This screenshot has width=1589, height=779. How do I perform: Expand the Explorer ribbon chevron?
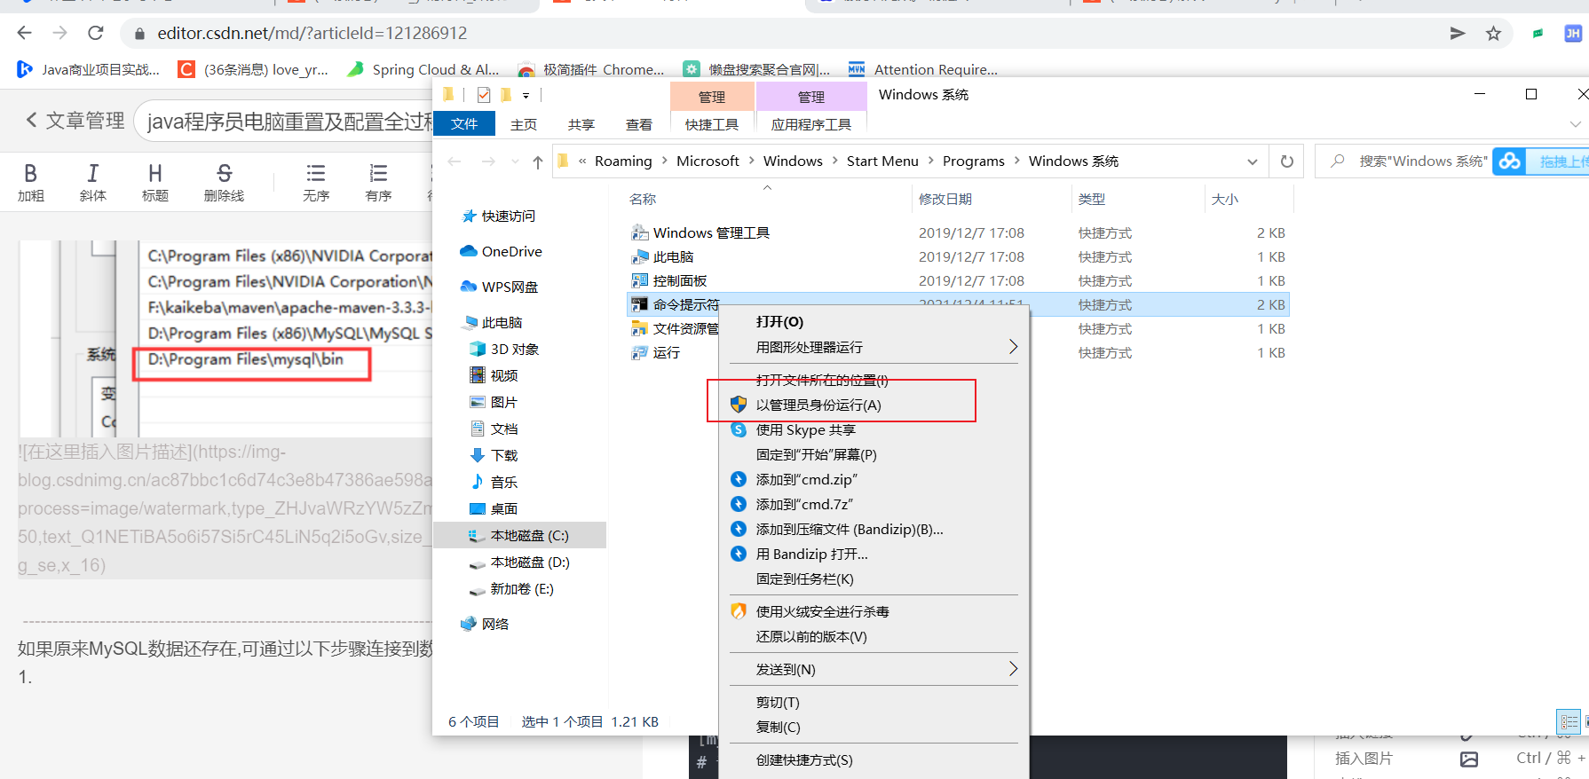1576,124
